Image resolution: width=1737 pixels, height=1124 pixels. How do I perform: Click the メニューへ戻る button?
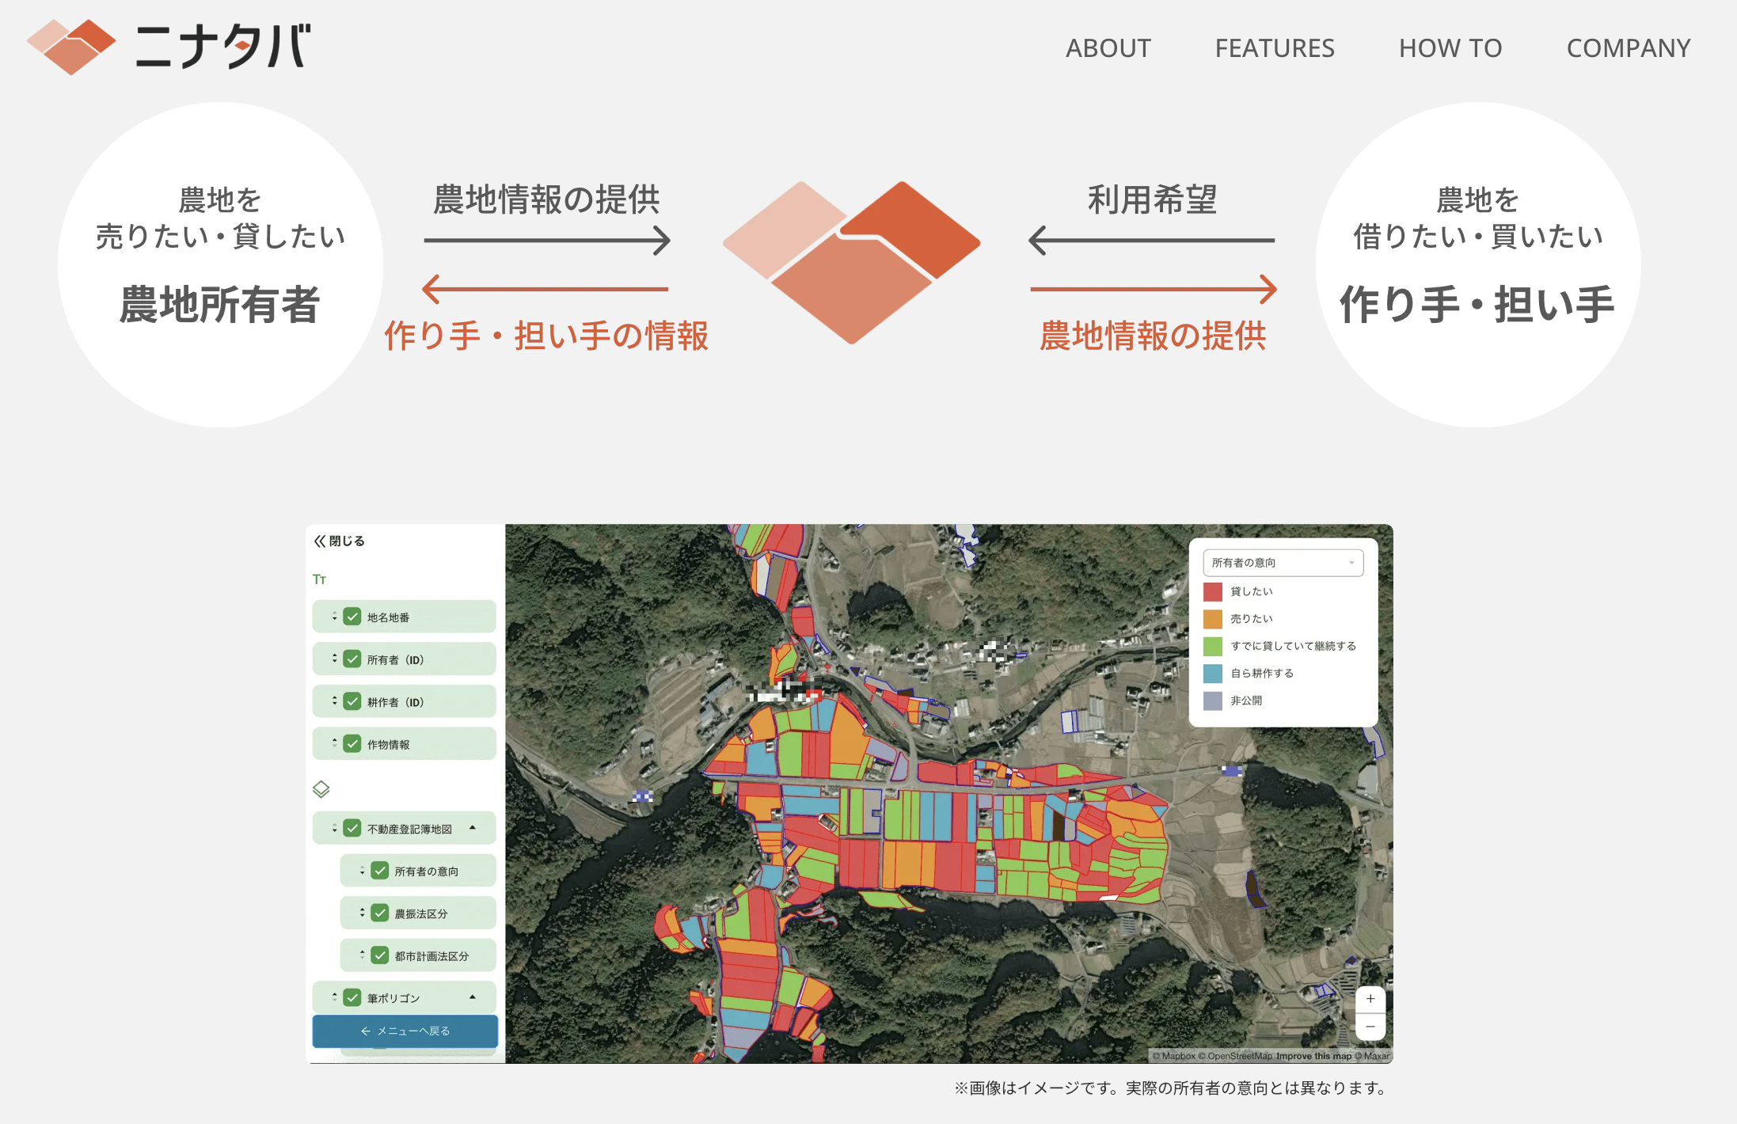[405, 1031]
